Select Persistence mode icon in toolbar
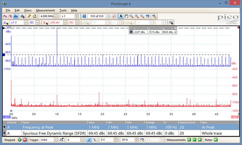 (x=11, y=16)
